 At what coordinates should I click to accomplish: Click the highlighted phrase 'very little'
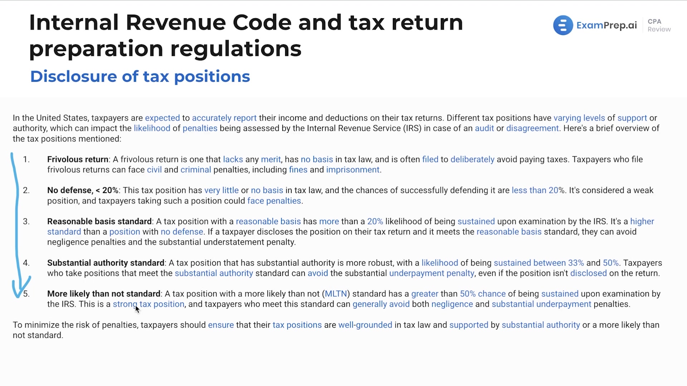[221, 190]
